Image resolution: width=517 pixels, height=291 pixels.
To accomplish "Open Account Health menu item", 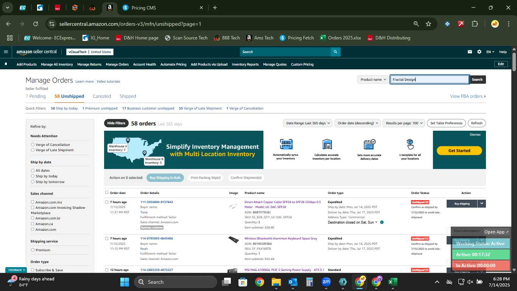I will pyautogui.click(x=144, y=64).
